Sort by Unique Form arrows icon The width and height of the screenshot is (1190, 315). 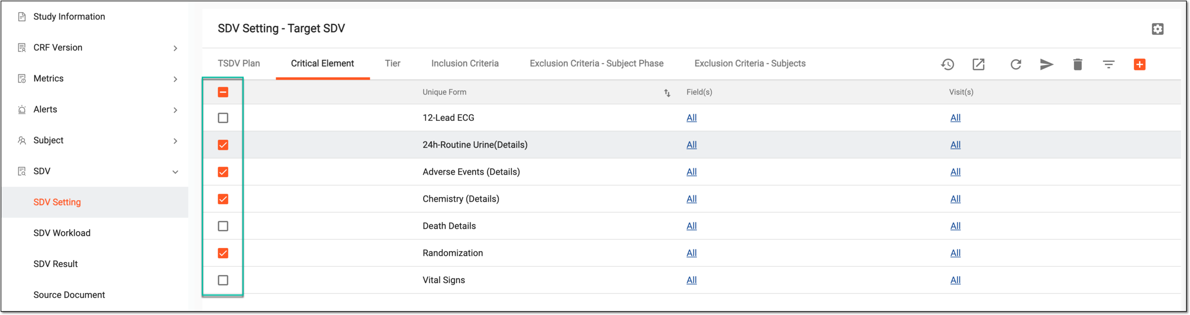(x=667, y=93)
